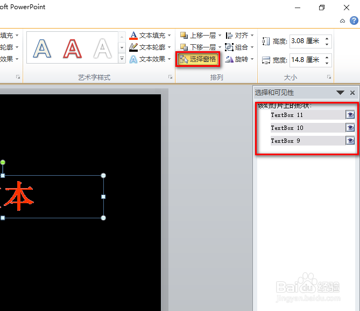This screenshot has width=360, height=311.
Task: Select TextBox 9 in selection pane
Action: point(308,141)
